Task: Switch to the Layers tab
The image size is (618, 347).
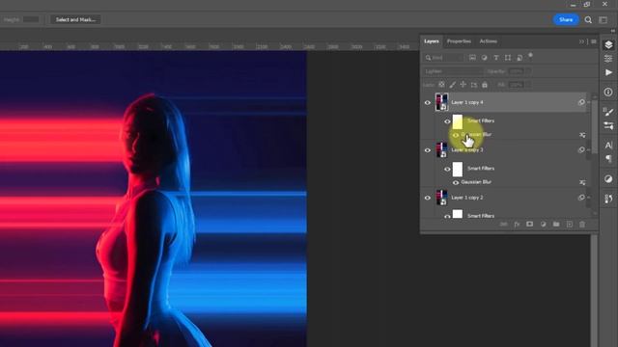Action: click(432, 41)
